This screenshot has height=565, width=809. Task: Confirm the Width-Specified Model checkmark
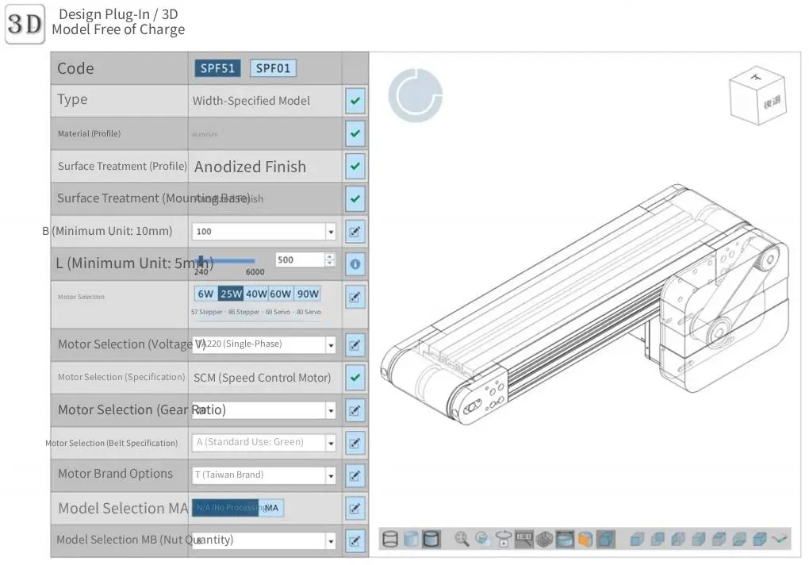355,101
